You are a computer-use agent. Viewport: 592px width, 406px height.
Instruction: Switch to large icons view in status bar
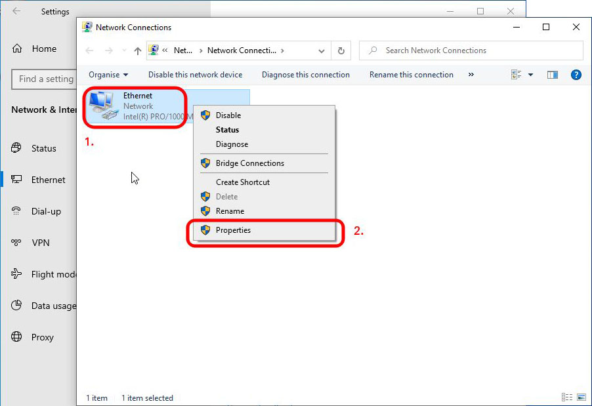[580, 397]
